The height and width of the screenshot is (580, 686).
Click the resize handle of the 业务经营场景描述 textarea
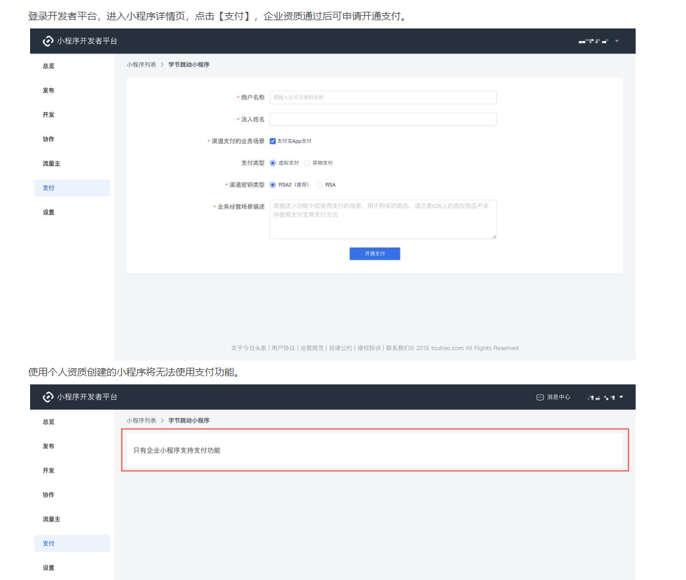[x=494, y=236]
